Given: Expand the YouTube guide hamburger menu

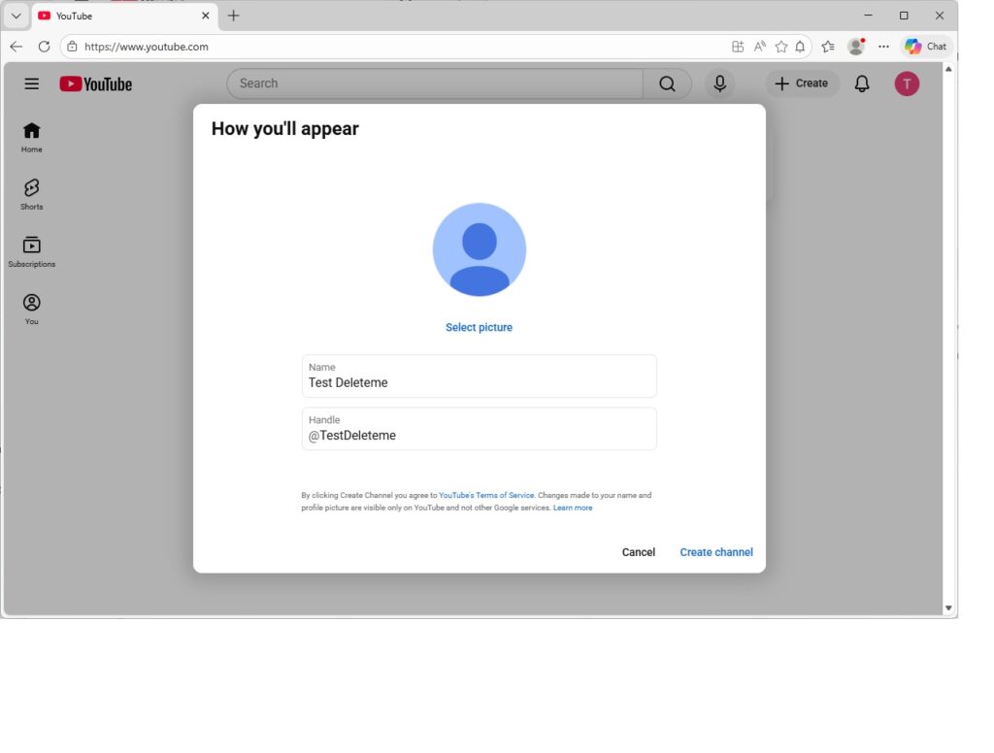Looking at the screenshot, I should click(32, 83).
